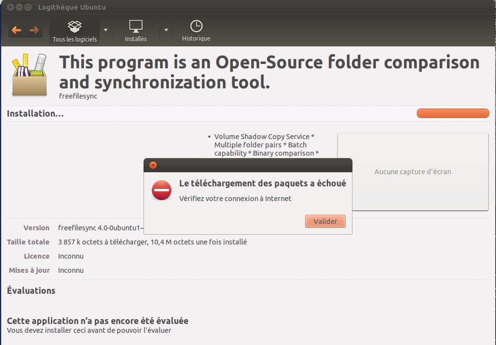Click Le téléchargement des paquets a échoué
Viewport: 496px width, 345px height.
(x=263, y=183)
